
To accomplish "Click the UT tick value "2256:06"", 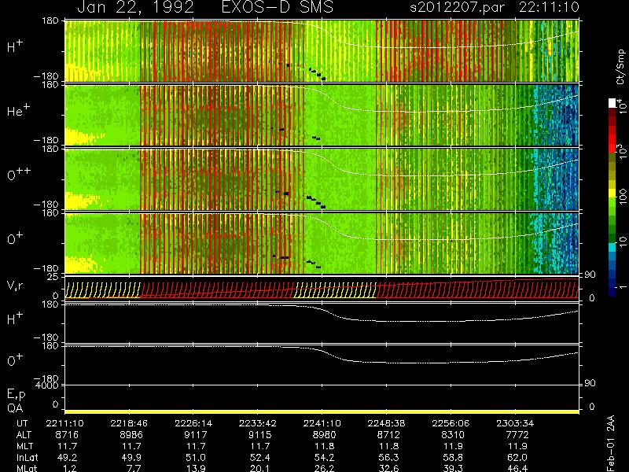I will point(451,423).
